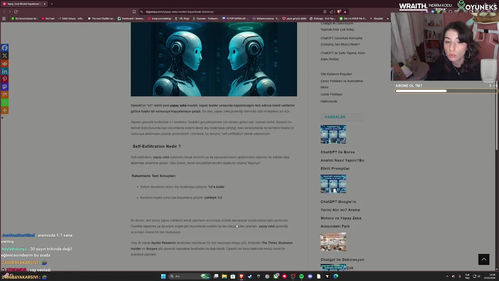499x281 pixels.
Task: Click the ABONE OL progress bar
Action: point(446,91)
